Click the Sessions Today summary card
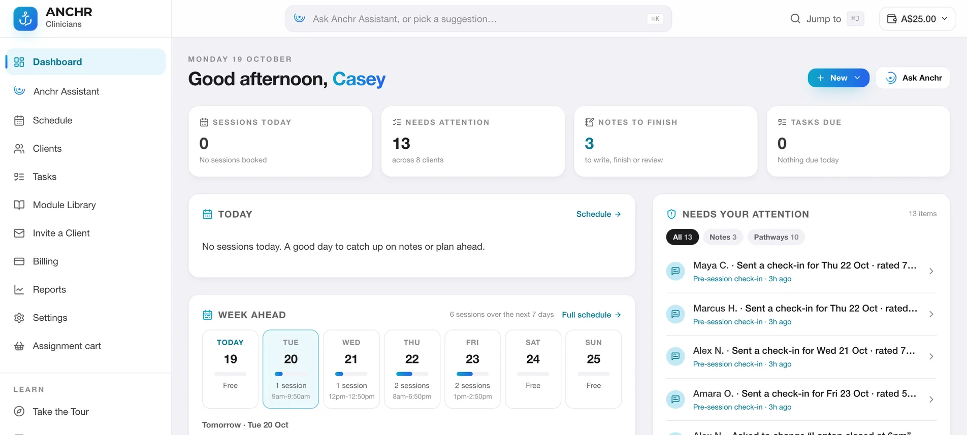This screenshot has width=967, height=435. [280, 142]
